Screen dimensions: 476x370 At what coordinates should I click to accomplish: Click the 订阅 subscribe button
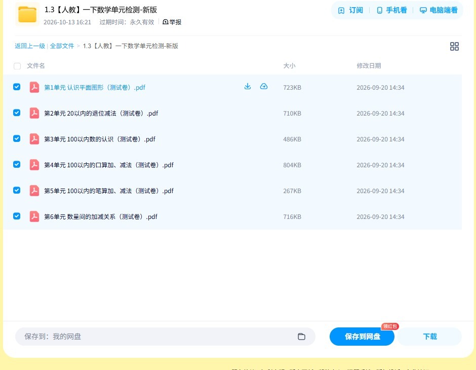click(350, 10)
